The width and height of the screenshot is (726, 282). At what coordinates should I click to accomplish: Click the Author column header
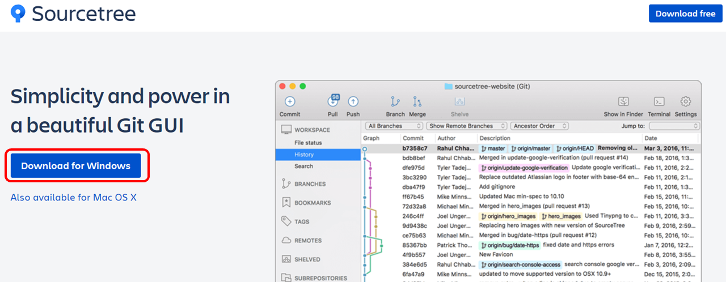coord(446,138)
